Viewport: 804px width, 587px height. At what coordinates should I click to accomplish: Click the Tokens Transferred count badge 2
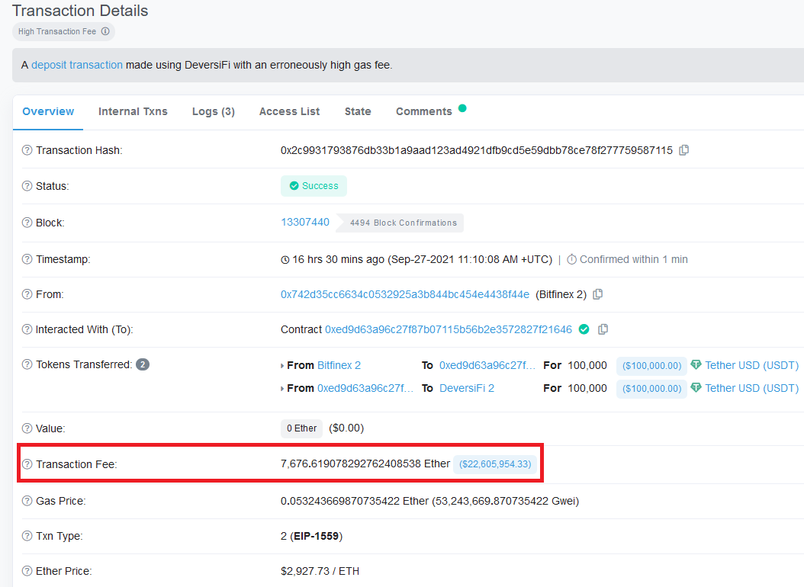click(x=143, y=364)
